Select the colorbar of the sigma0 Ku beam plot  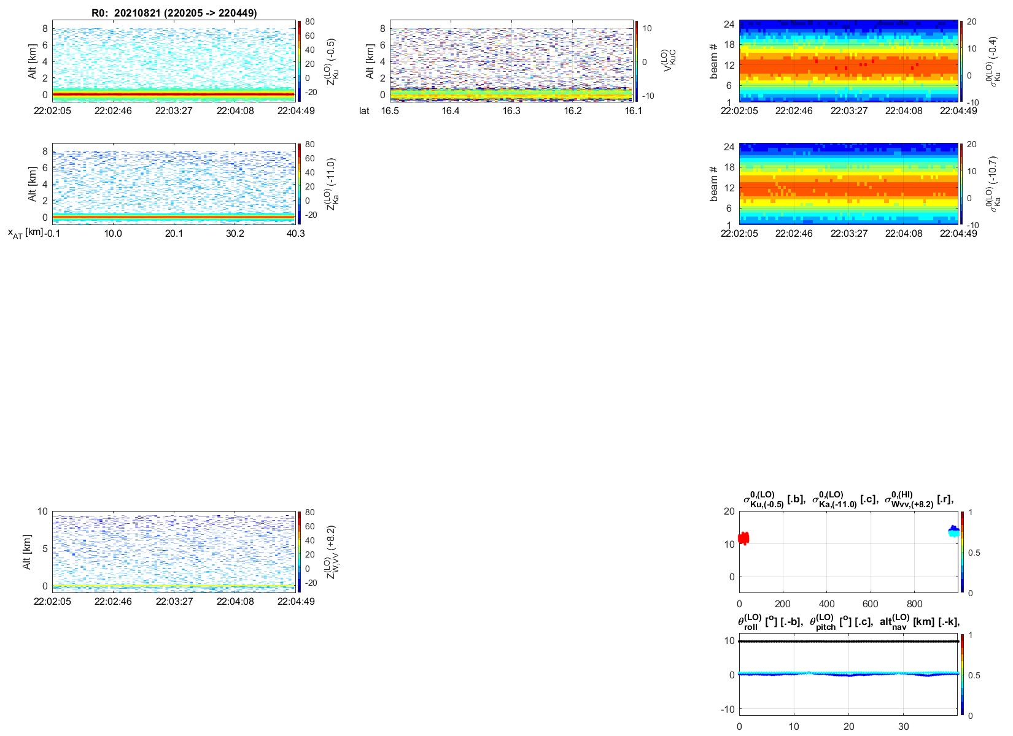(961, 61)
